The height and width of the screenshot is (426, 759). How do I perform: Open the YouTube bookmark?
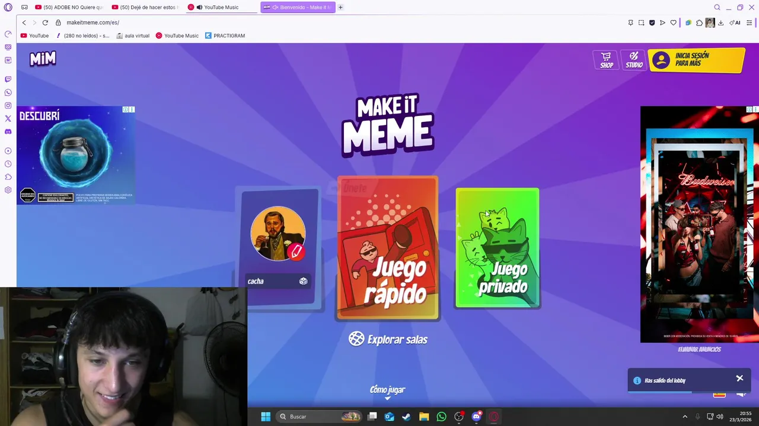pos(35,35)
